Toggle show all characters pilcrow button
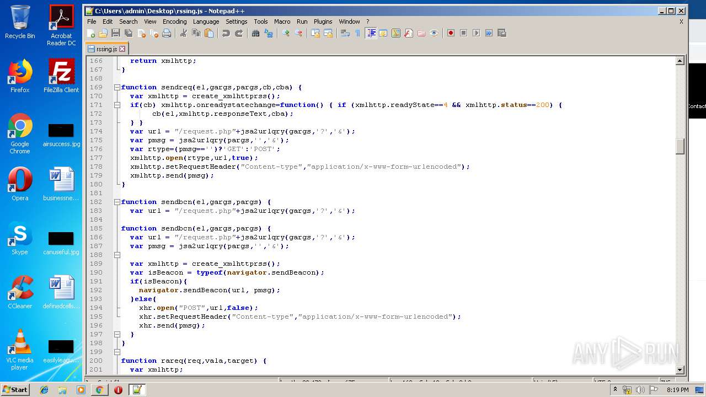This screenshot has width=706, height=397. [x=358, y=33]
